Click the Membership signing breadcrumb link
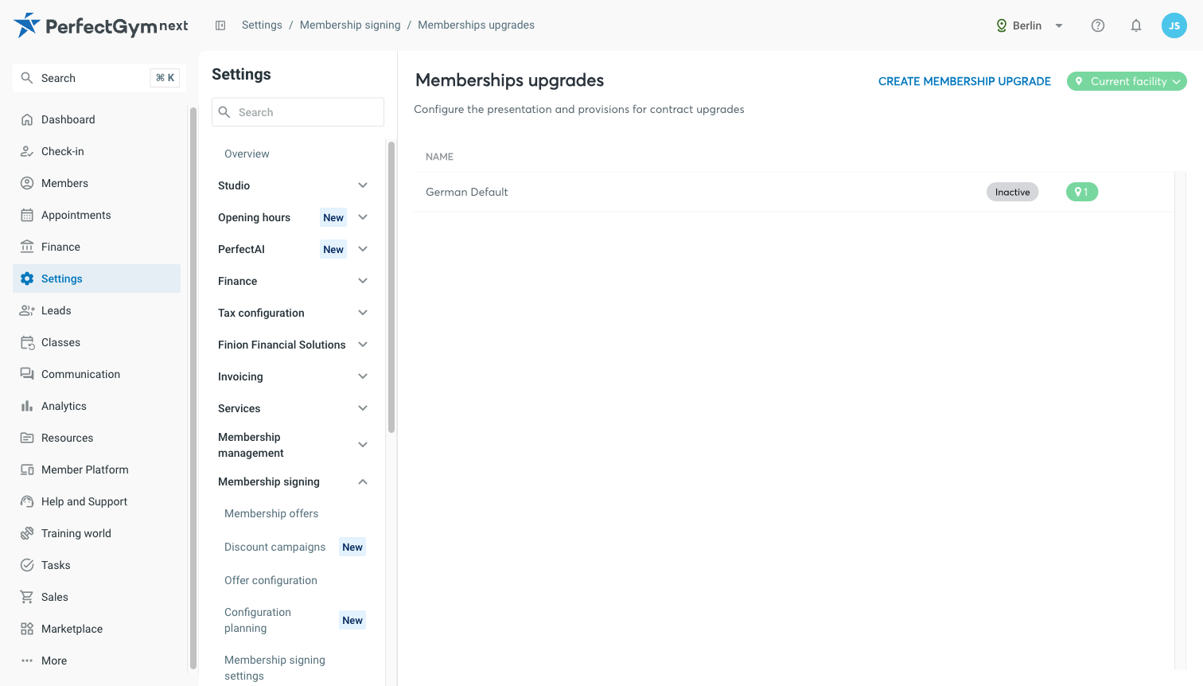Image resolution: width=1203 pixels, height=686 pixels. pyautogui.click(x=350, y=25)
